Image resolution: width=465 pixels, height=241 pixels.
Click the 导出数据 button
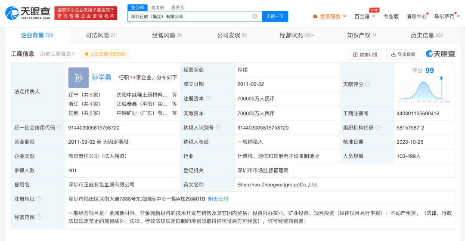pyautogui.click(x=403, y=54)
